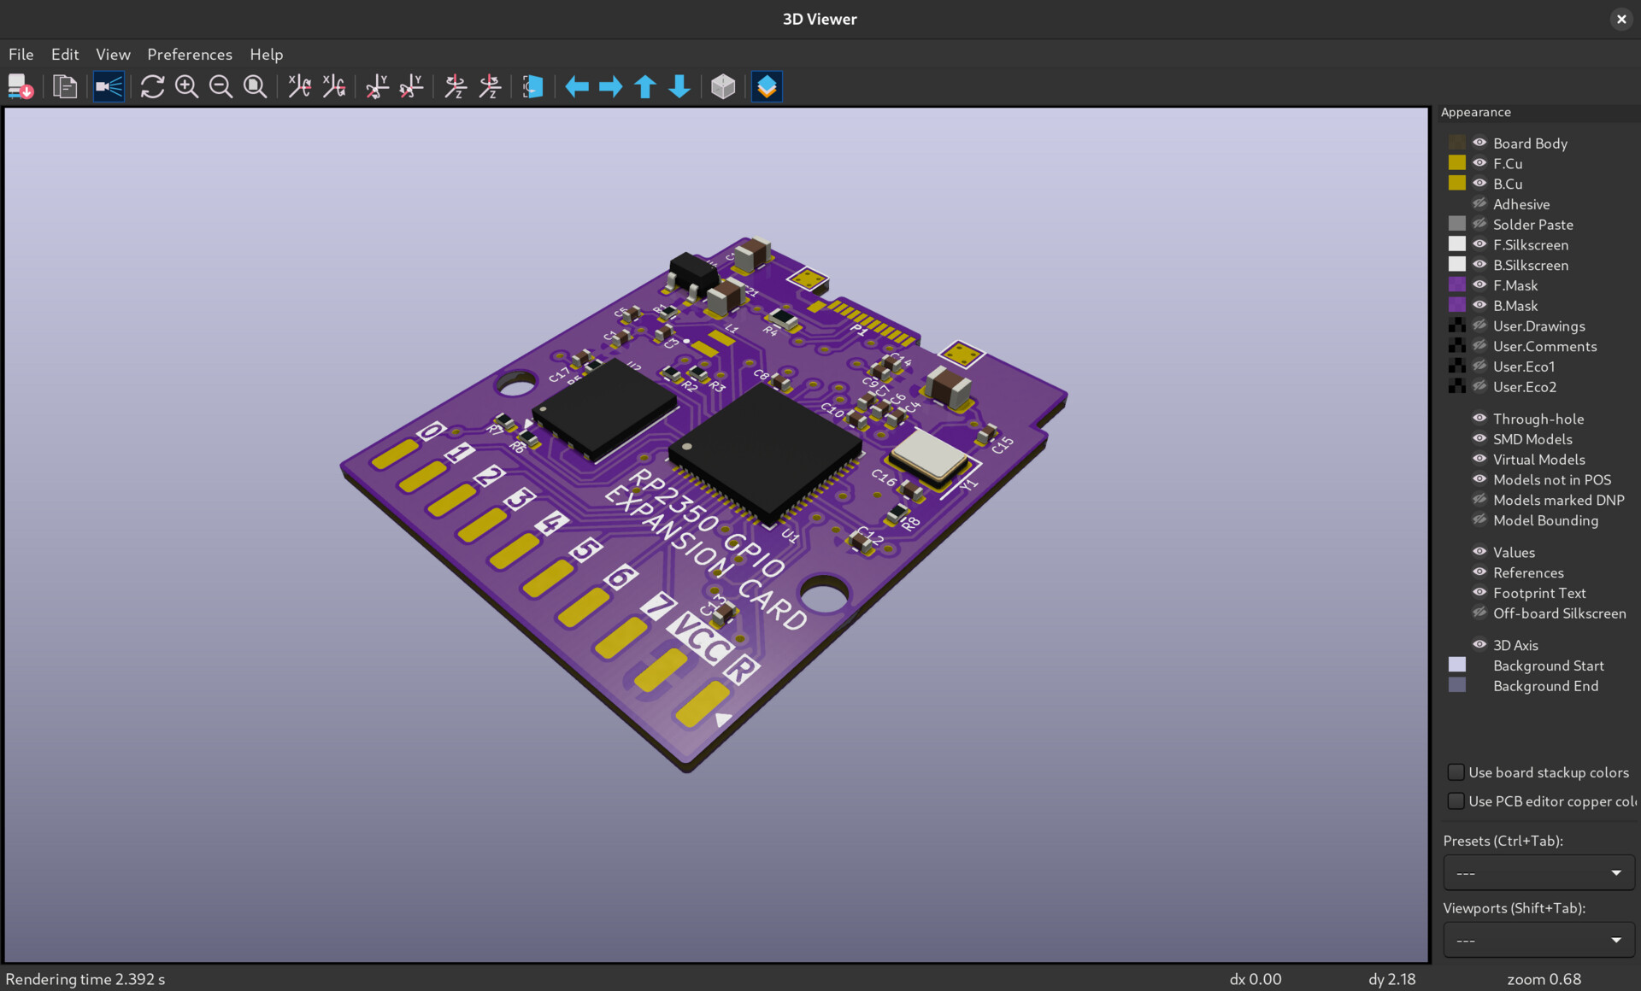1641x991 pixels.
Task: Click the Through-hole label in Appearance
Action: (1538, 419)
